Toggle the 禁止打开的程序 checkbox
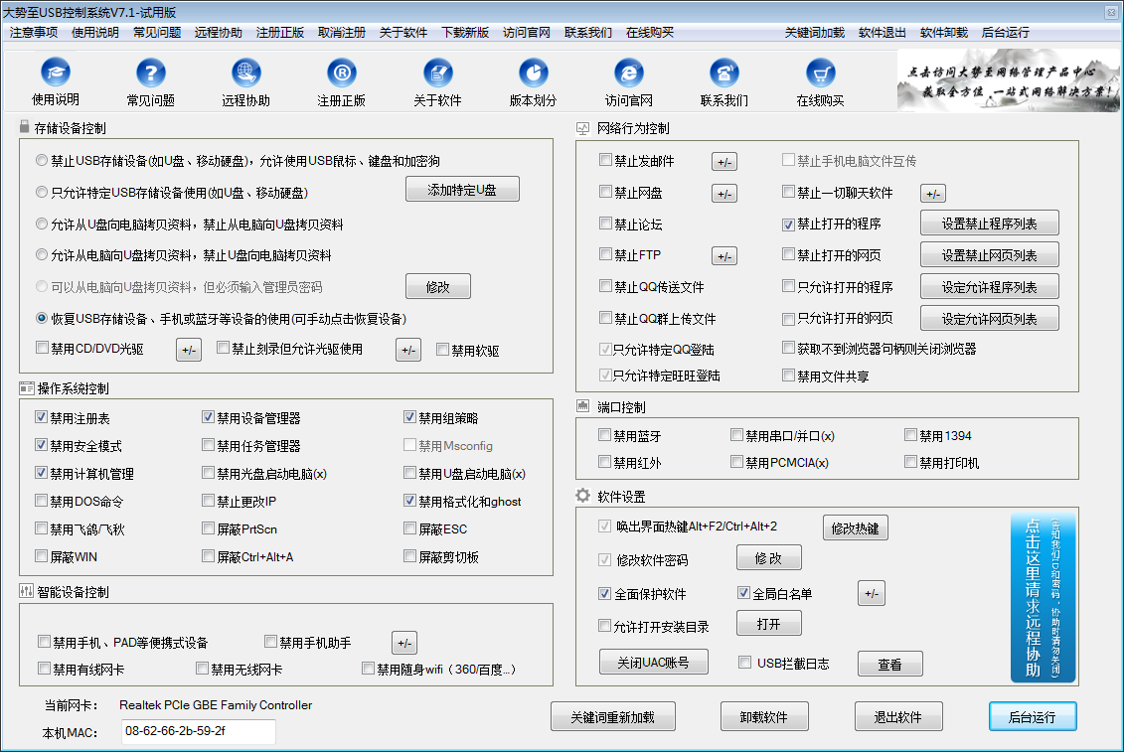This screenshot has height=752, width=1124. [789, 224]
